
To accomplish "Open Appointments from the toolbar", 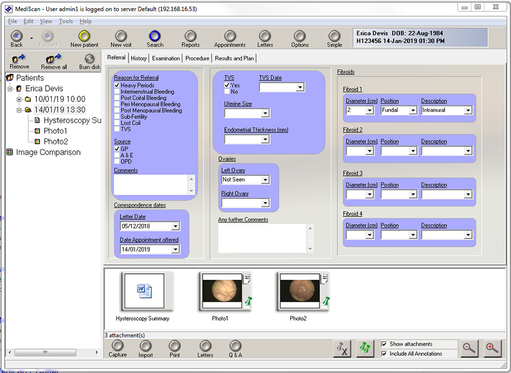I will (x=230, y=36).
